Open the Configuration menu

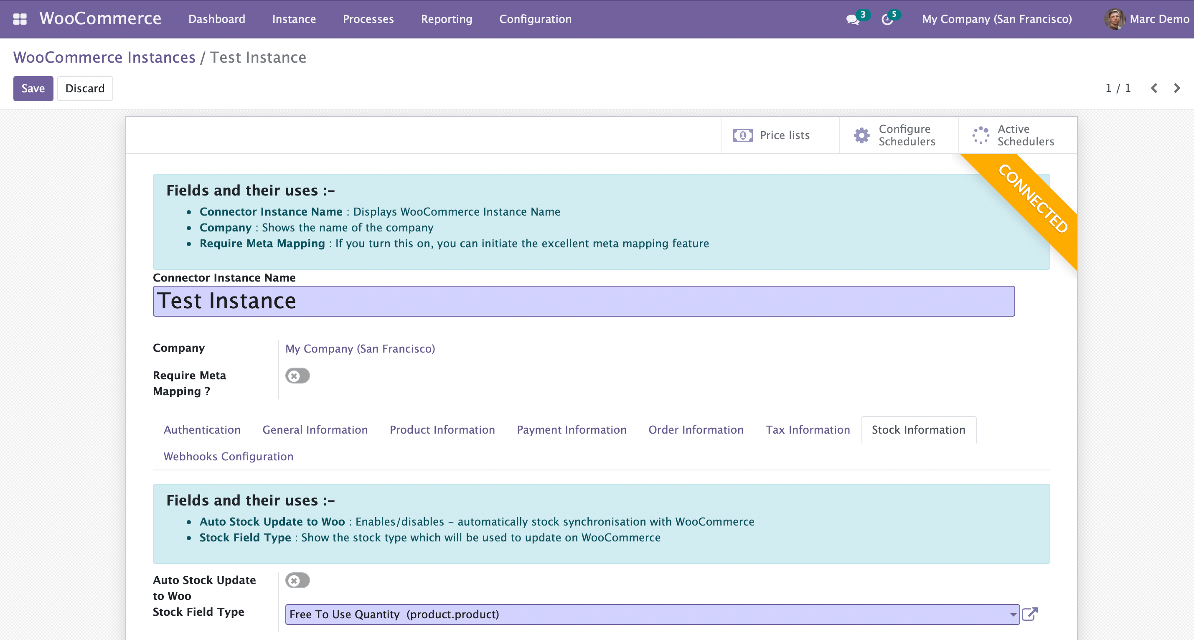tap(535, 19)
